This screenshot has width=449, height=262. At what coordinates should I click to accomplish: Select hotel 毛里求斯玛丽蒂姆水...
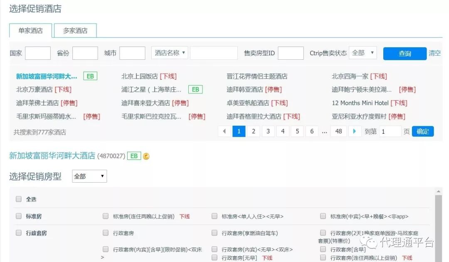(x=46, y=116)
